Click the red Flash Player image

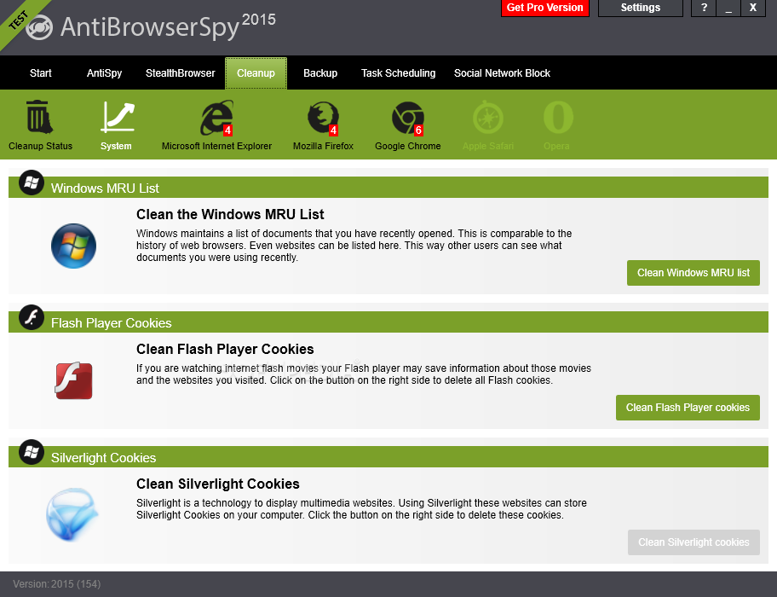(73, 380)
